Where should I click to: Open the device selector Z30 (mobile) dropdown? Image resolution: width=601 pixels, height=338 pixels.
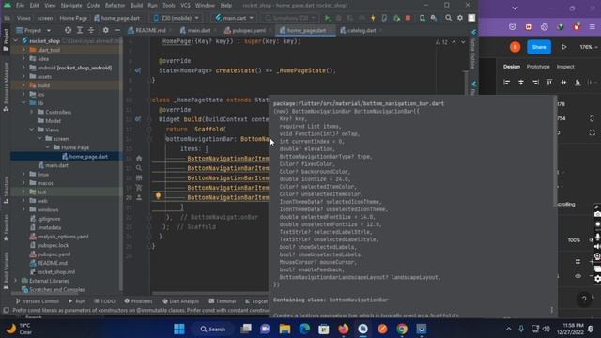tap(176, 18)
